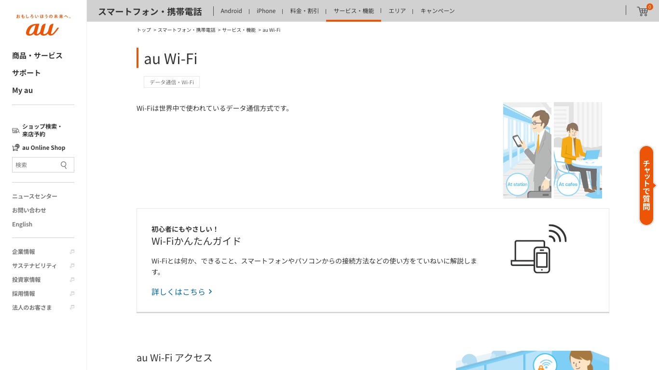Image resolution: width=659 pixels, height=370 pixels.
Task: Click external link icon beside 法人のお客さま
Action: click(72, 308)
